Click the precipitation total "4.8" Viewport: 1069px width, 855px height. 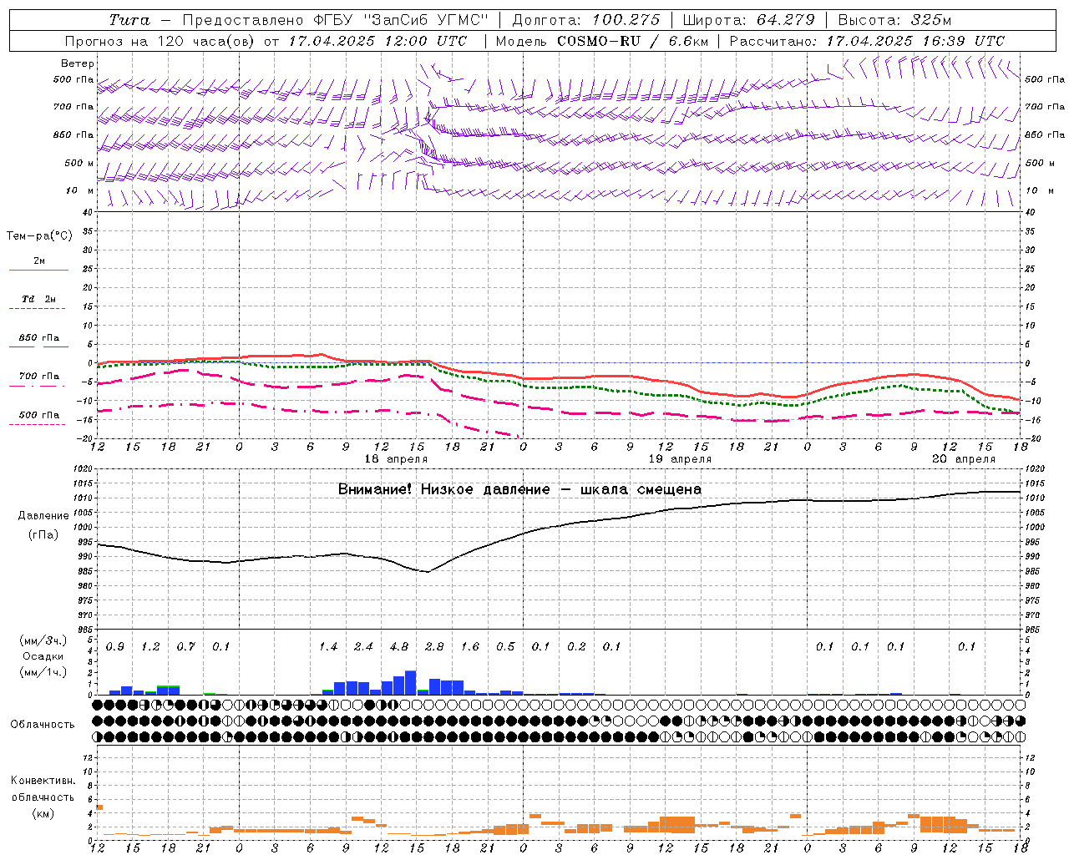[x=399, y=647]
